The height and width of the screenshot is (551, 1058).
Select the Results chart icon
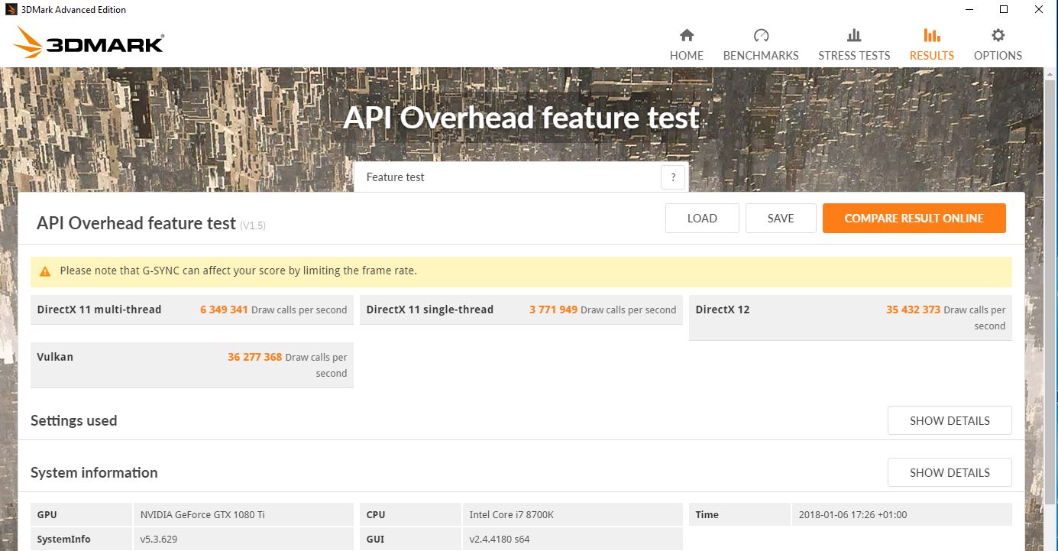pyautogui.click(x=931, y=35)
